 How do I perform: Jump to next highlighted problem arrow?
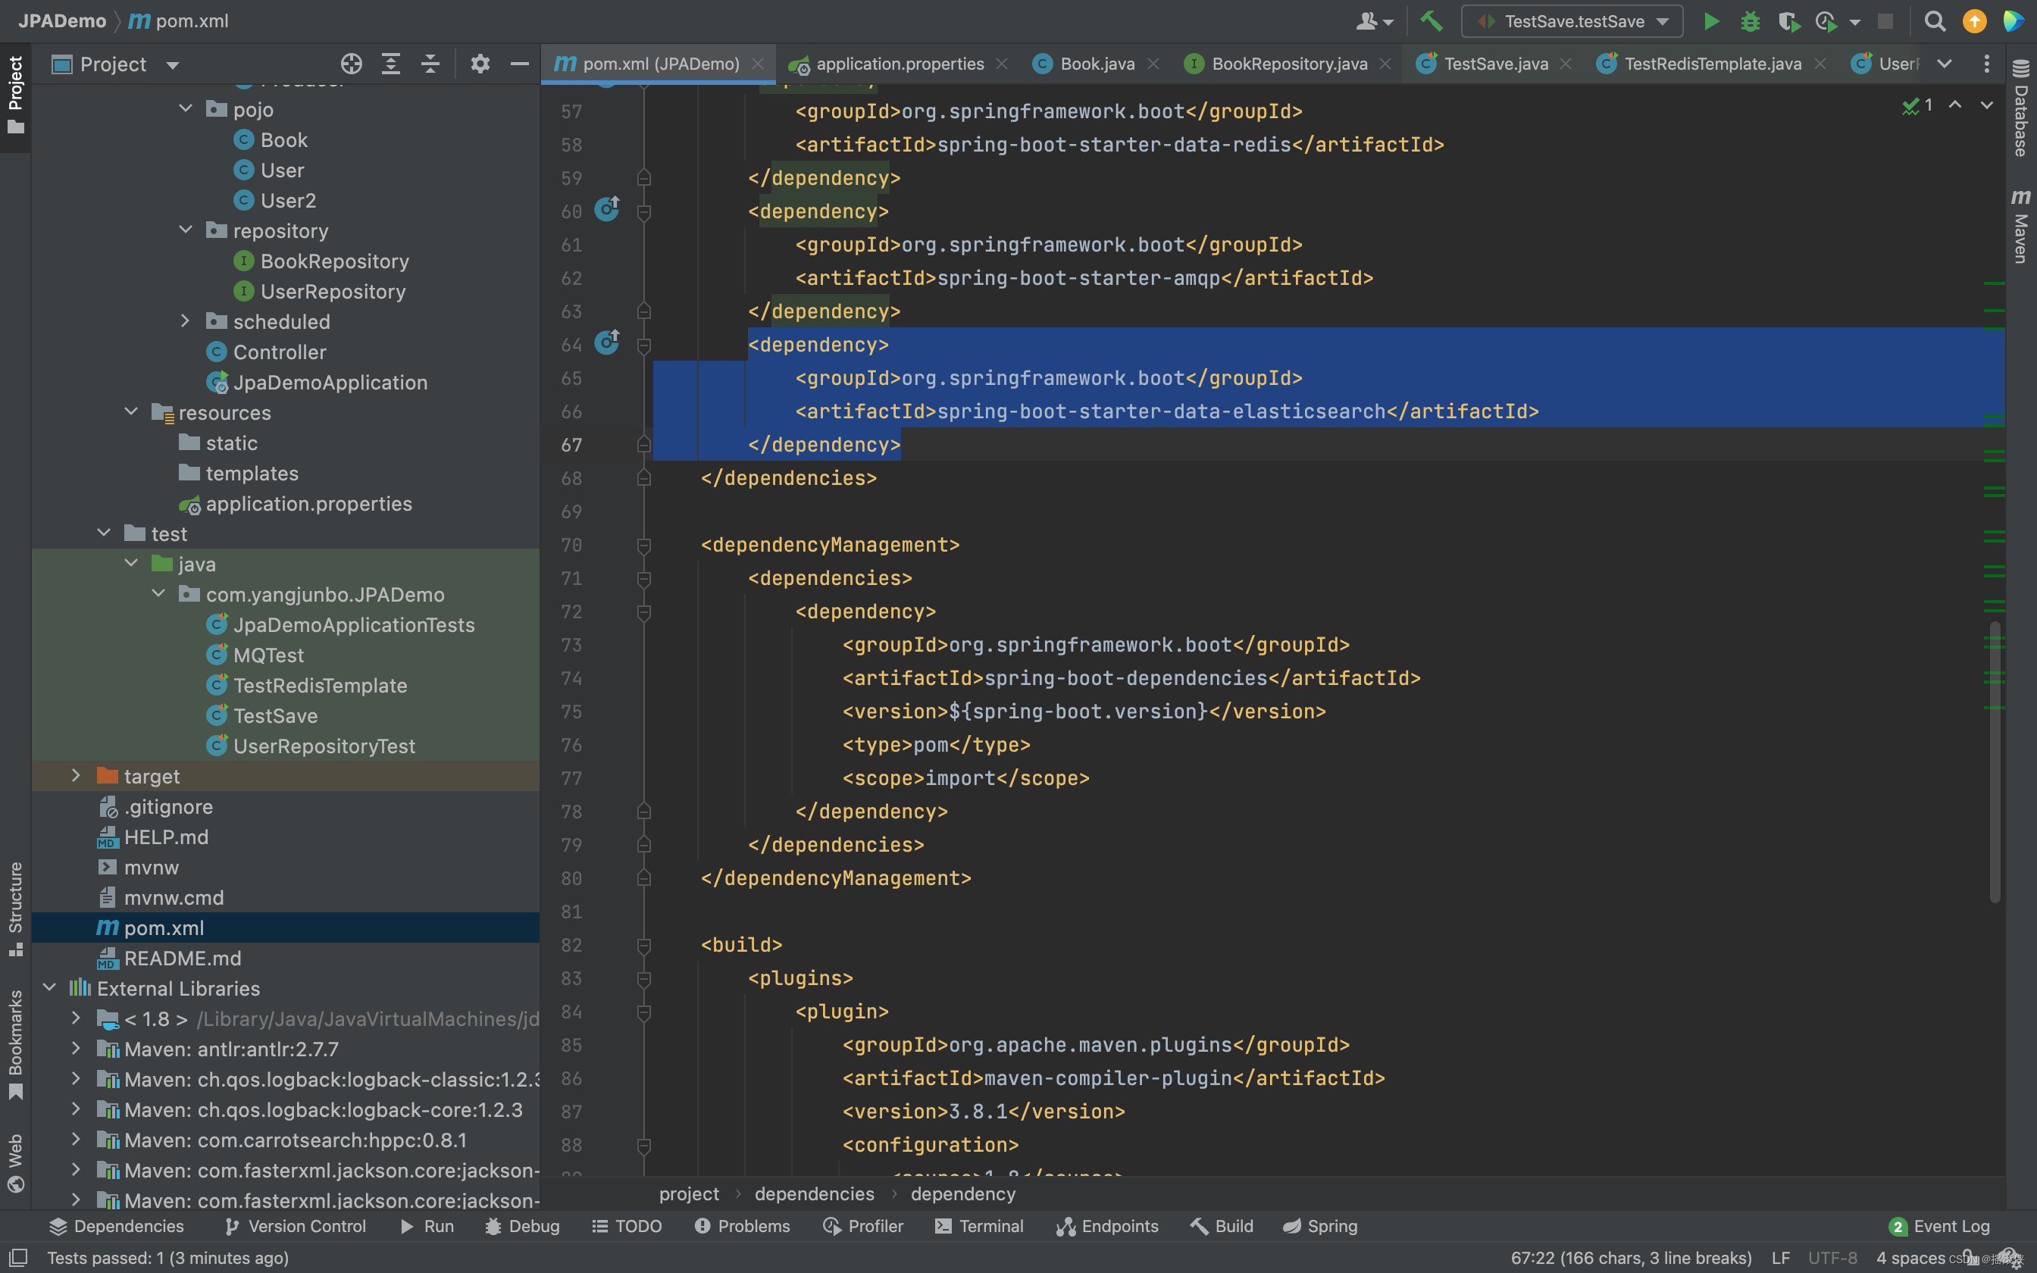tap(1986, 105)
